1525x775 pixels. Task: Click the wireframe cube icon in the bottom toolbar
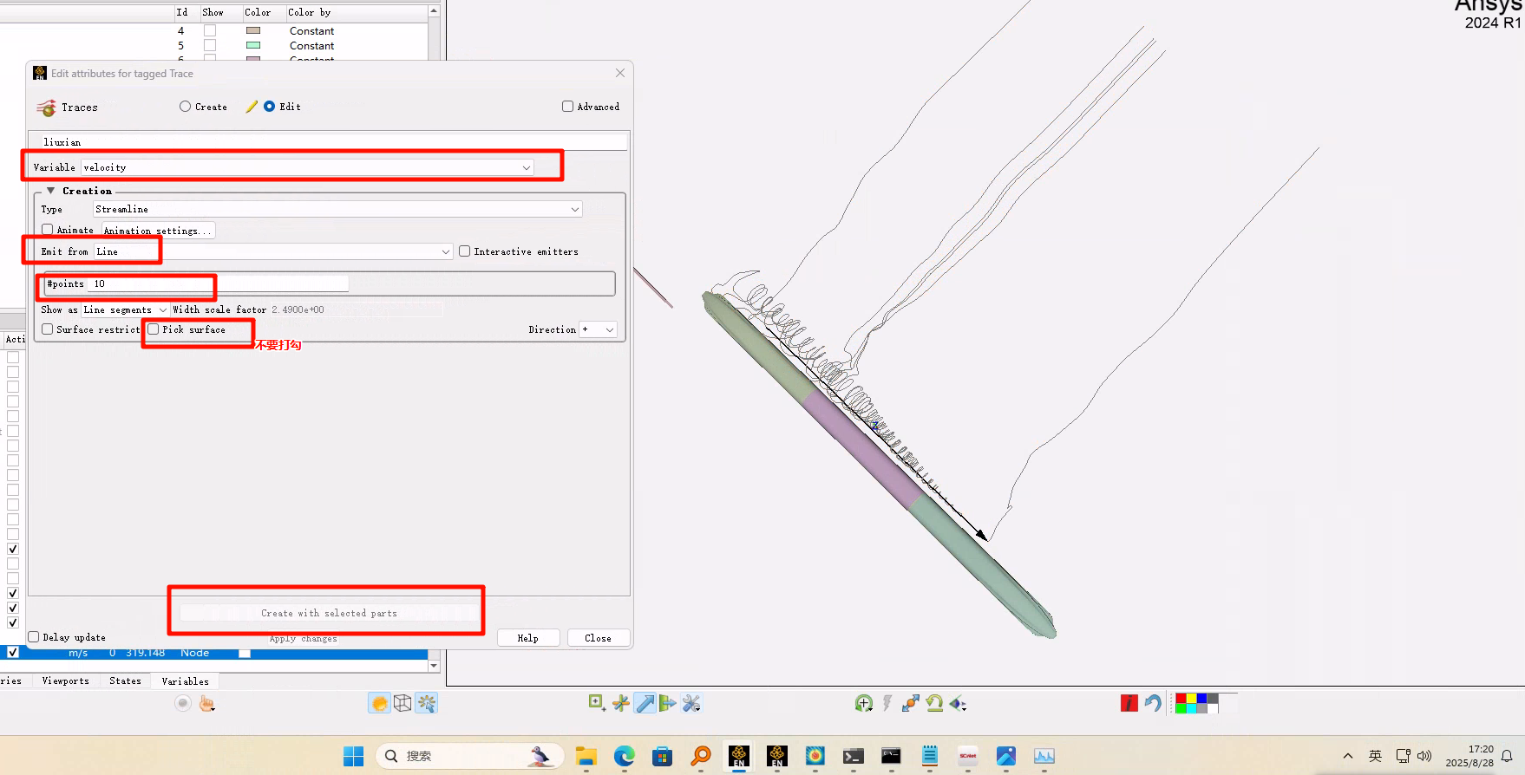[403, 703]
